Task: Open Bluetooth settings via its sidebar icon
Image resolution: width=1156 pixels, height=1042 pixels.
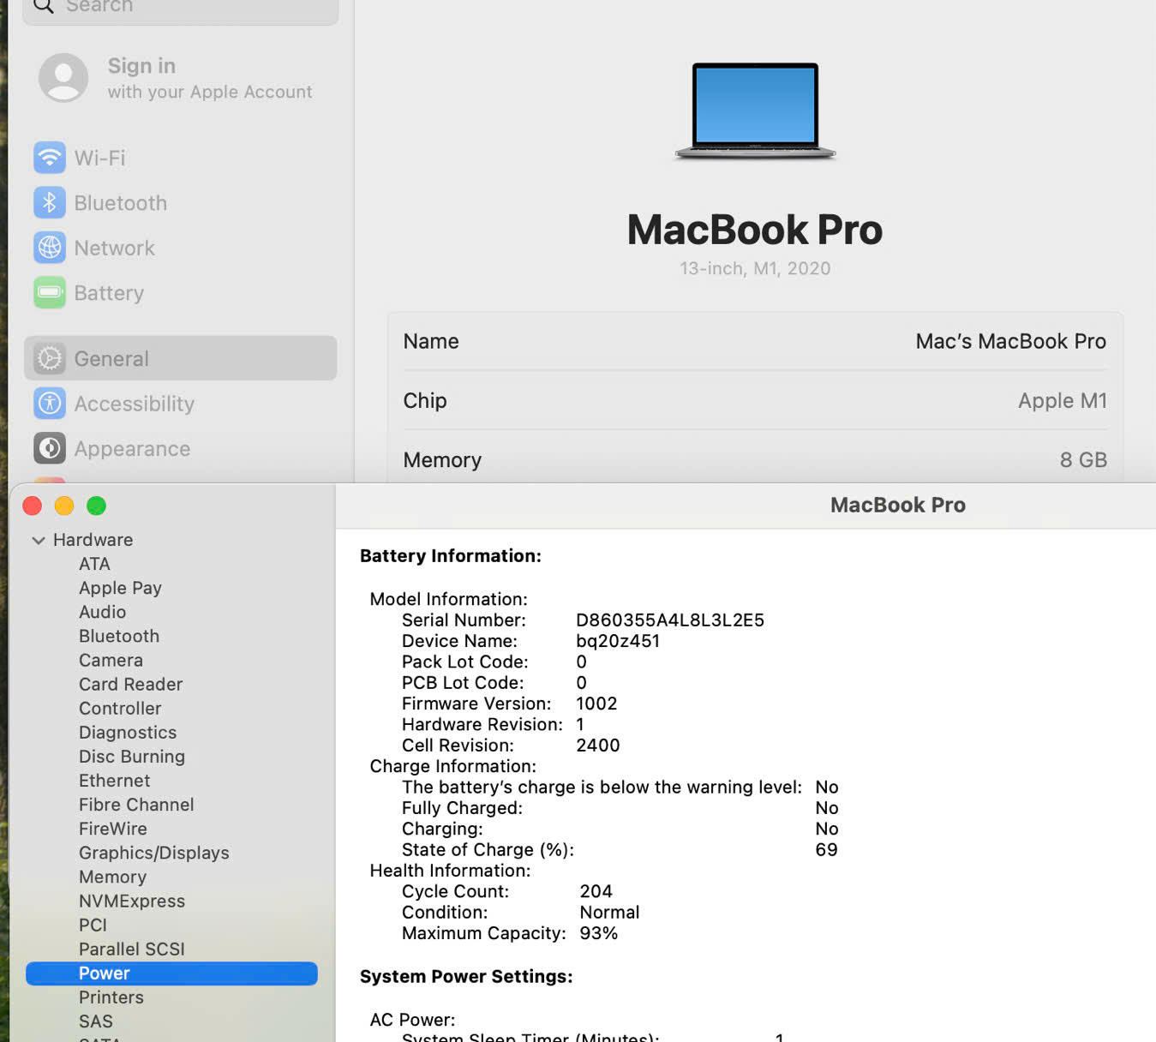Action: (50, 203)
